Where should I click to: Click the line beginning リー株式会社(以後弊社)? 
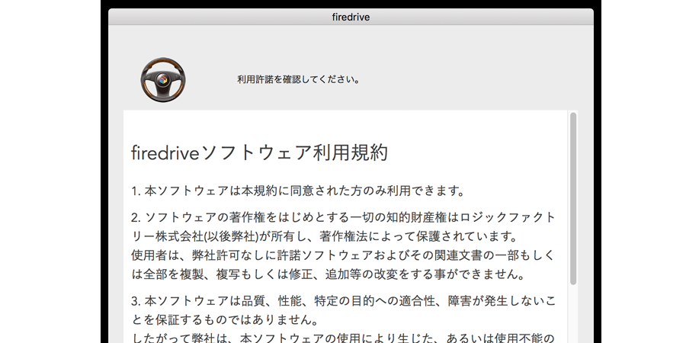325,236
